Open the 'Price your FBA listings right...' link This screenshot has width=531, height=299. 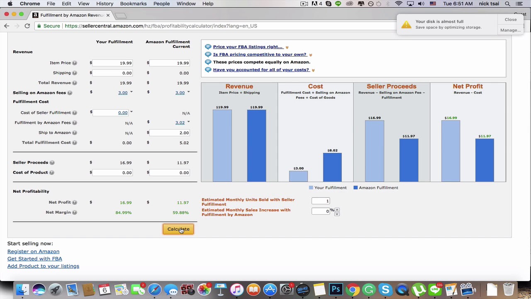click(x=248, y=47)
